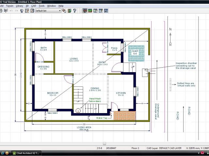Select the blue hatched SUMP 5x5 area
209x156 pixels.
[x=134, y=53]
